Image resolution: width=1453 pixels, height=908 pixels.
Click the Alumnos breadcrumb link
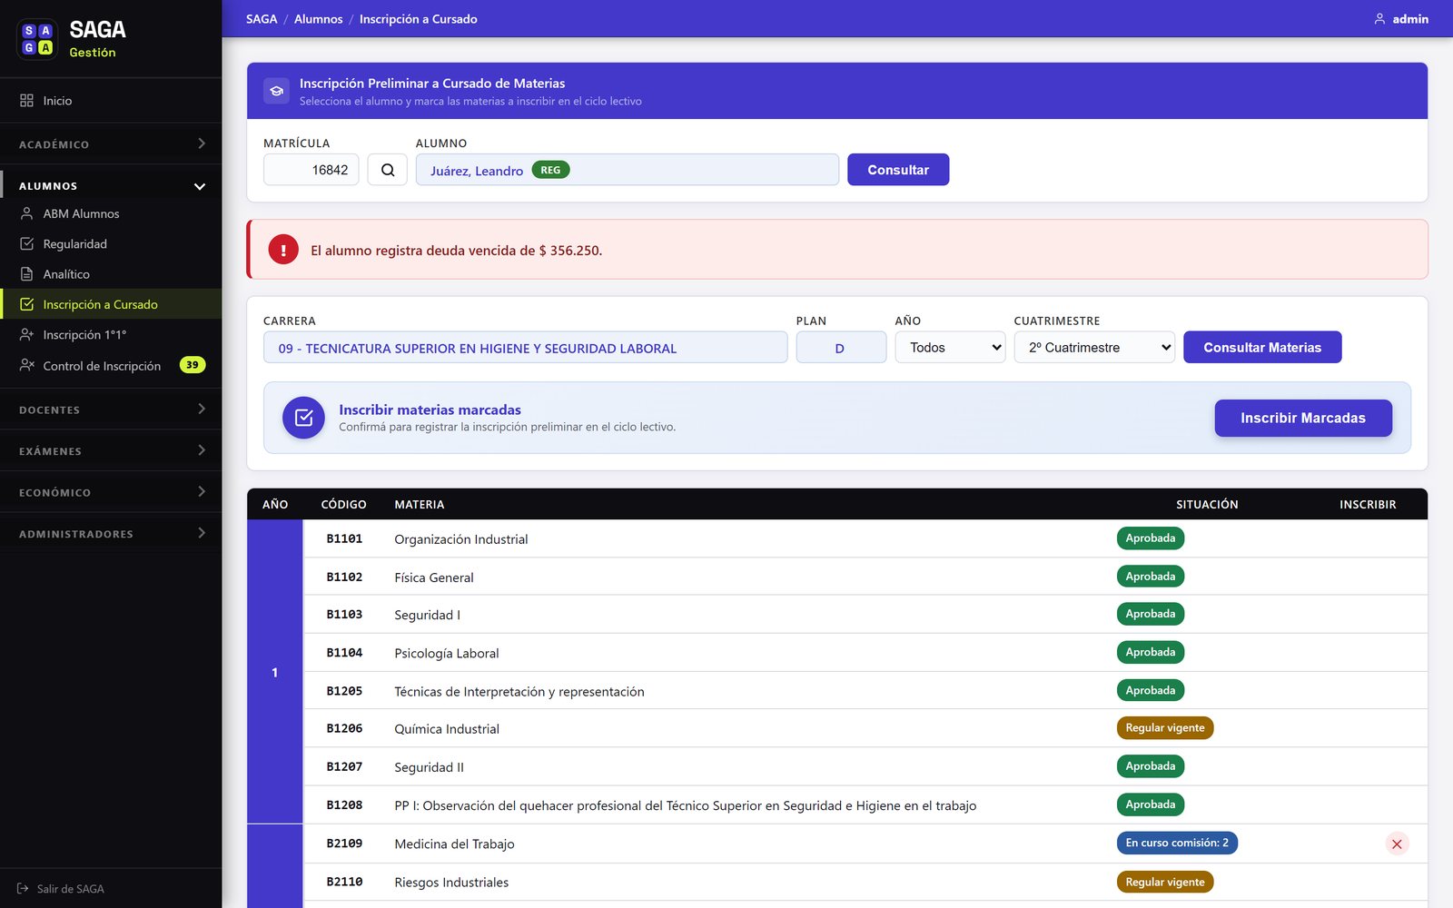point(319,19)
